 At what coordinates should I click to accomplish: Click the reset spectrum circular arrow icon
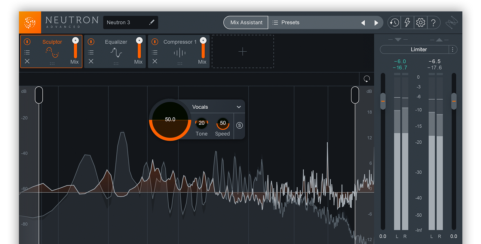[367, 79]
